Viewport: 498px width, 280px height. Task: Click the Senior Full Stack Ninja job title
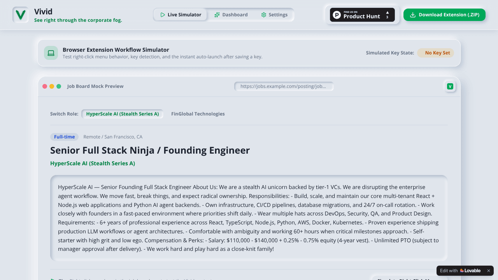[x=150, y=150]
